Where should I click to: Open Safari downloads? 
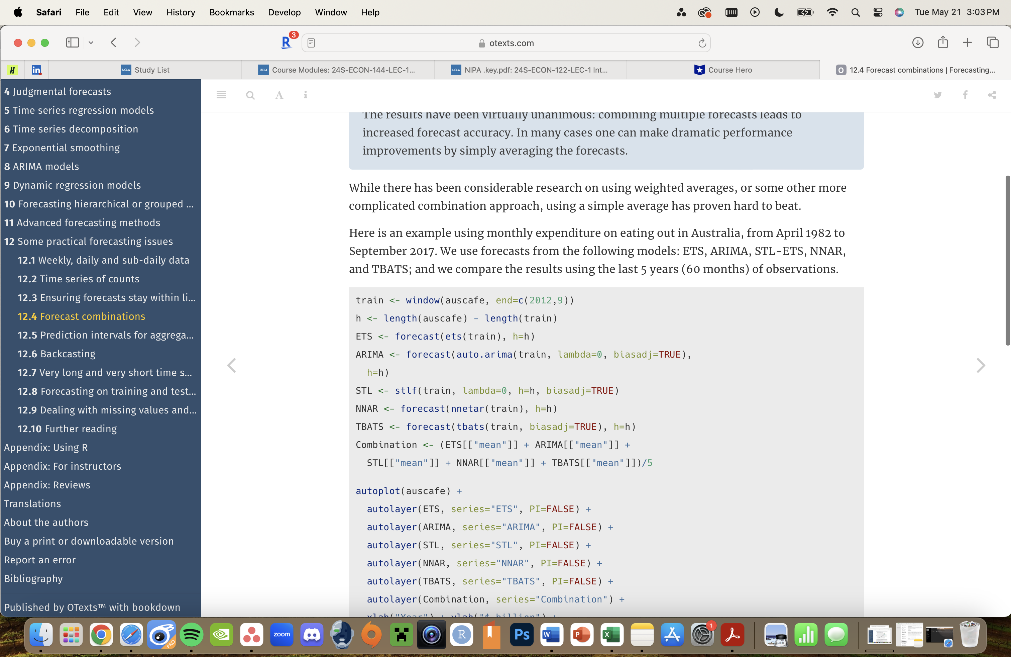coord(918,42)
